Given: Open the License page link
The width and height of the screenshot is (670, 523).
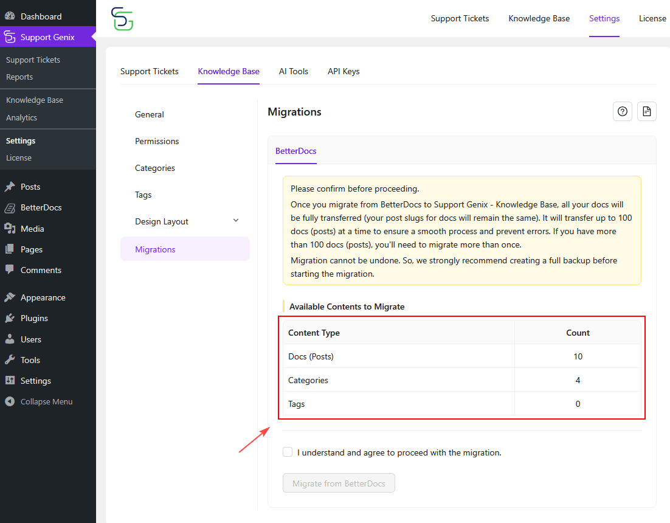Looking at the screenshot, I should point(652,18).
